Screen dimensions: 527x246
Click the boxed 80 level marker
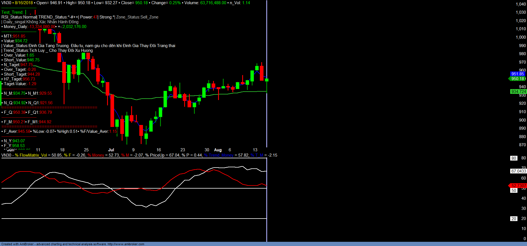(514, 158)
